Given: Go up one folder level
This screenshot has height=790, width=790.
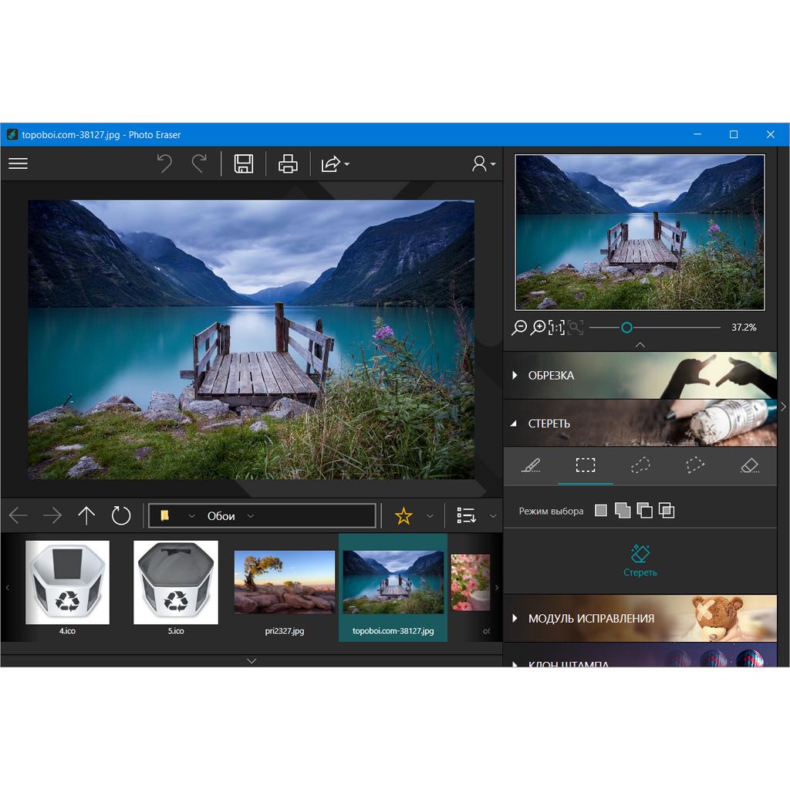Looking at the screenshot, I should pyautogui.click(x=86, y=515).
